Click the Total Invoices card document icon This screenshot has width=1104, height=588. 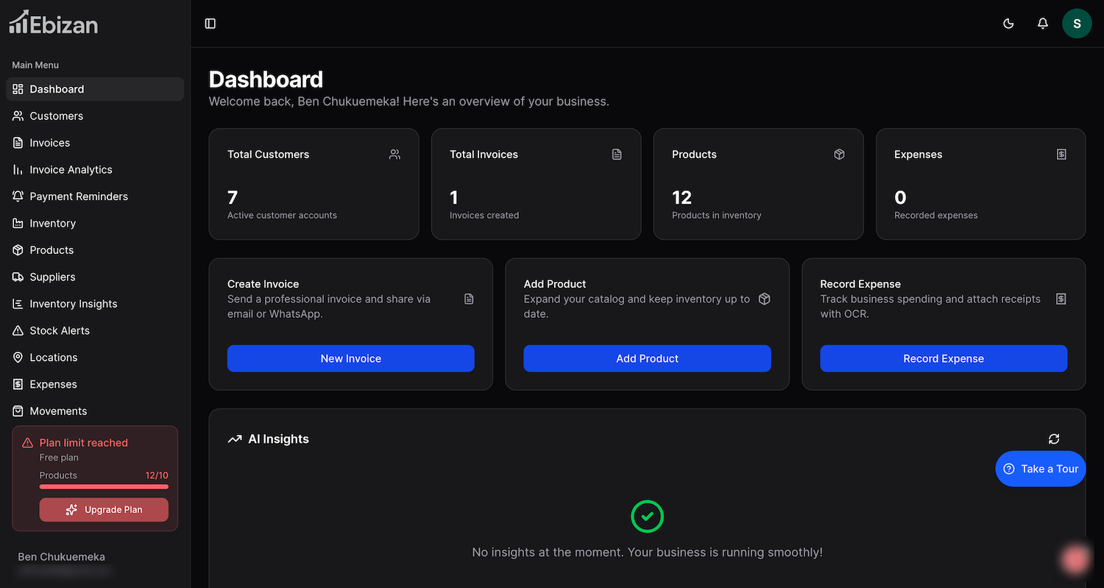tap(617, 155)
